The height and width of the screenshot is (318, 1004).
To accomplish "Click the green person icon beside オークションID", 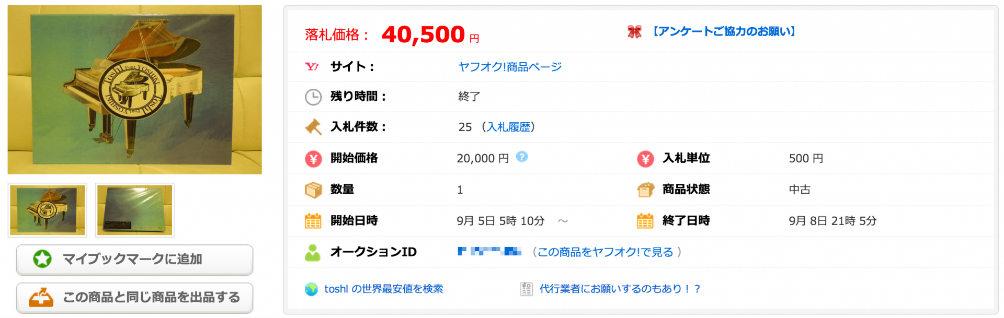I will pos(313,253).
